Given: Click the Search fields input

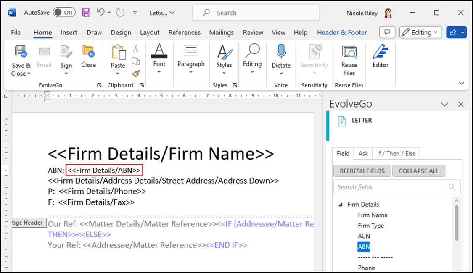Looking at the screenshot, I should (x=396, y=187).
